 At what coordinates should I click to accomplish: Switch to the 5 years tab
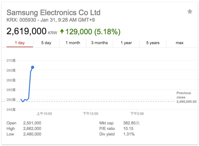click(x=153, y=43)
